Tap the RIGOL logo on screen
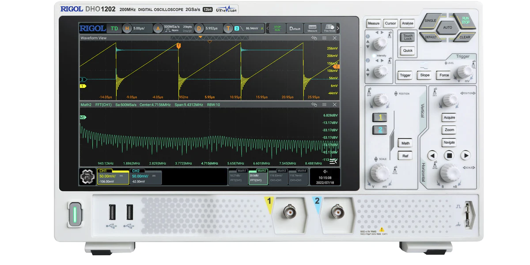Screen dimensions: 530x265 pyautogui.click(x=92, y=28)
